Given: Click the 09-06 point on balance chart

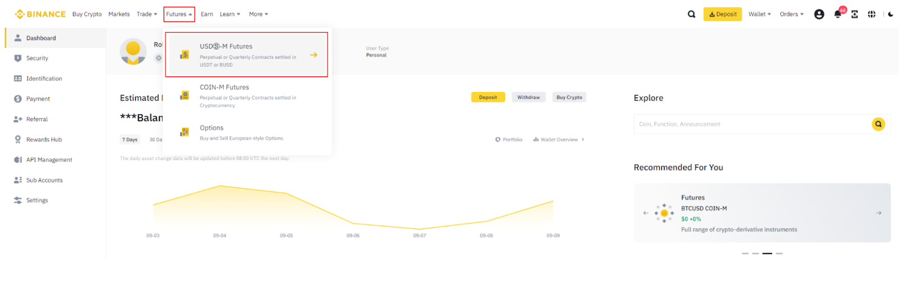Looking at the screenshot, I should (353, 223).
